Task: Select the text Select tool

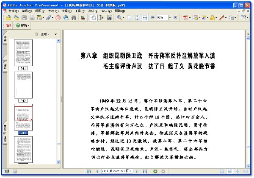Action: [x=102, y=18]
